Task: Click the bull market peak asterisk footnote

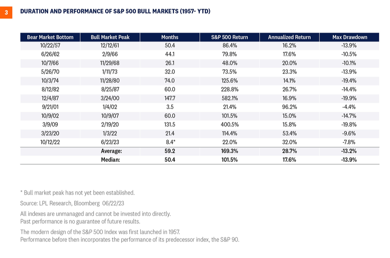Action: coord(77,193)
